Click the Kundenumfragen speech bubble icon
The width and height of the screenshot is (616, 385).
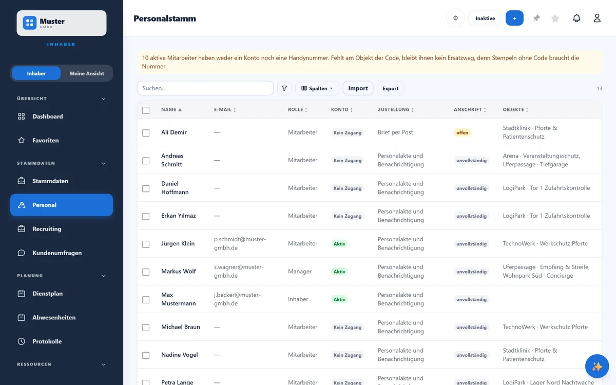tap(22, 253)
